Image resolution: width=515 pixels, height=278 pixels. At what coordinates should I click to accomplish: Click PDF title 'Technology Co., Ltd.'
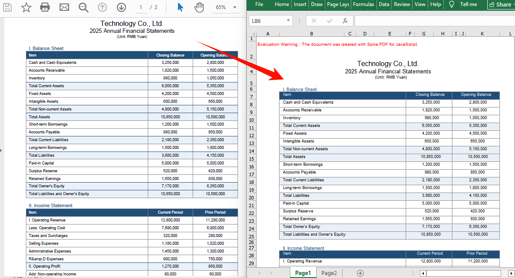tap(132, 23)
